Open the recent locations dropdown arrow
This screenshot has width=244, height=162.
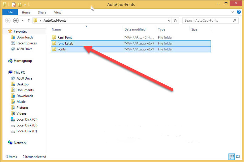tap(23, 20)
